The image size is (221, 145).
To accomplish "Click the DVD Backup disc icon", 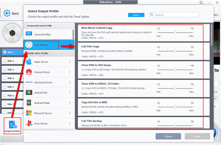I will pyautogui.click(x=29, y=45).
